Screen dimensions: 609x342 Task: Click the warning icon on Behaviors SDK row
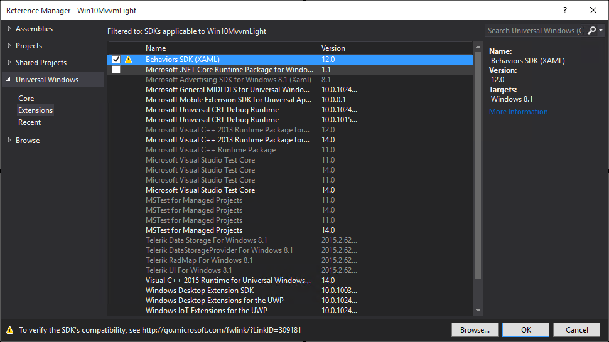(x=128, y=60)
